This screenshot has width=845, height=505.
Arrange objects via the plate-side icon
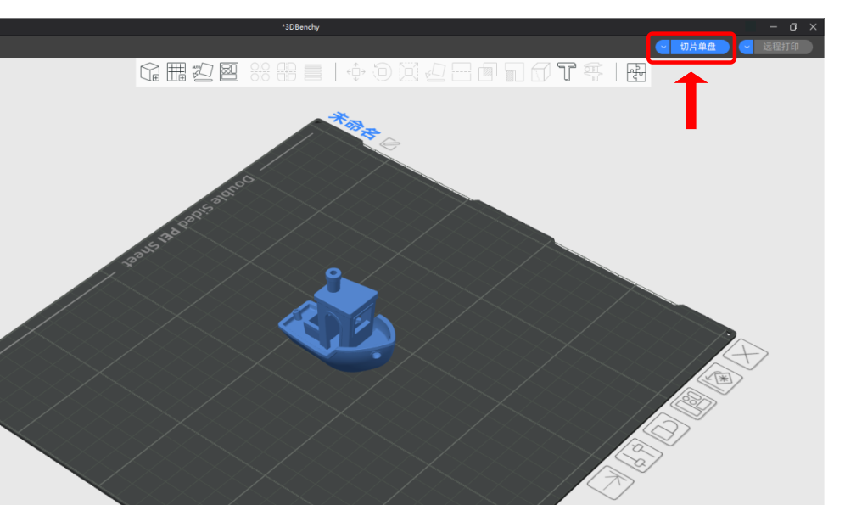[694, 404]
